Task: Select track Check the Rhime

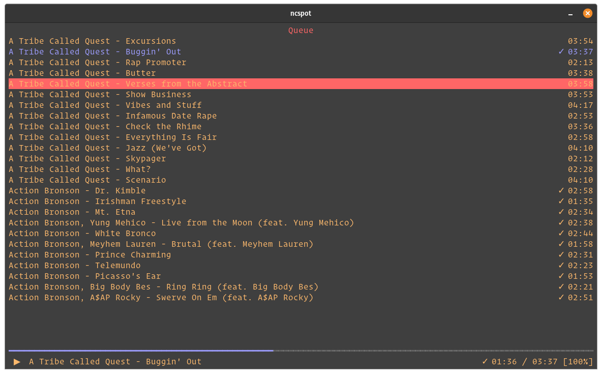Action: click(301, 127)
